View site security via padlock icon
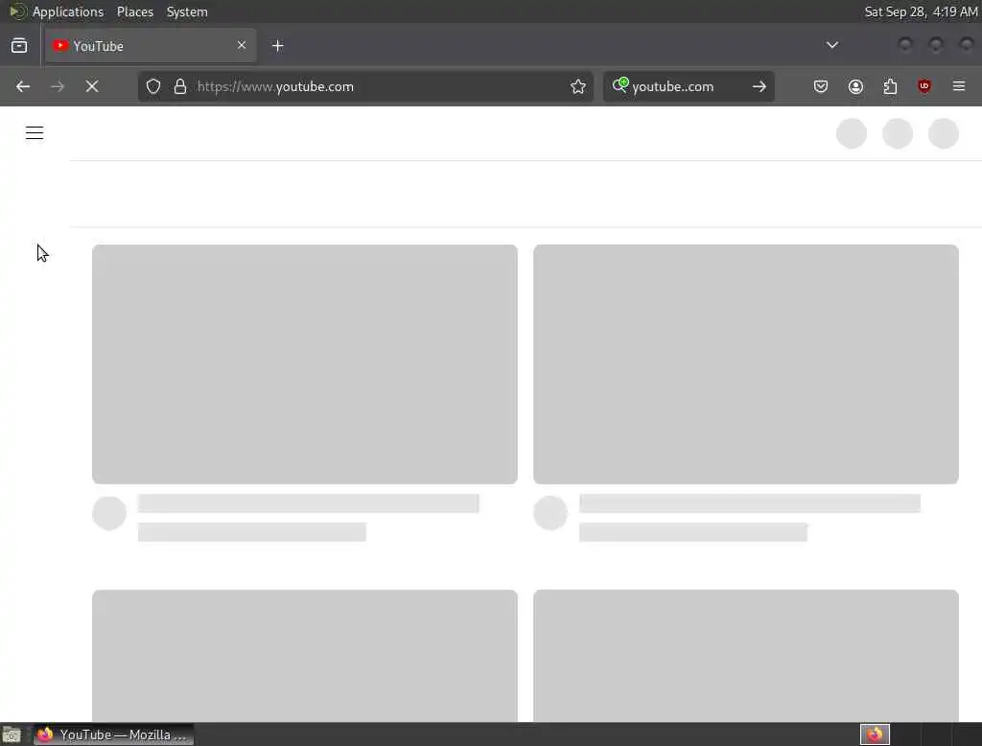982x746 pixels. click(x=180, y=86)
